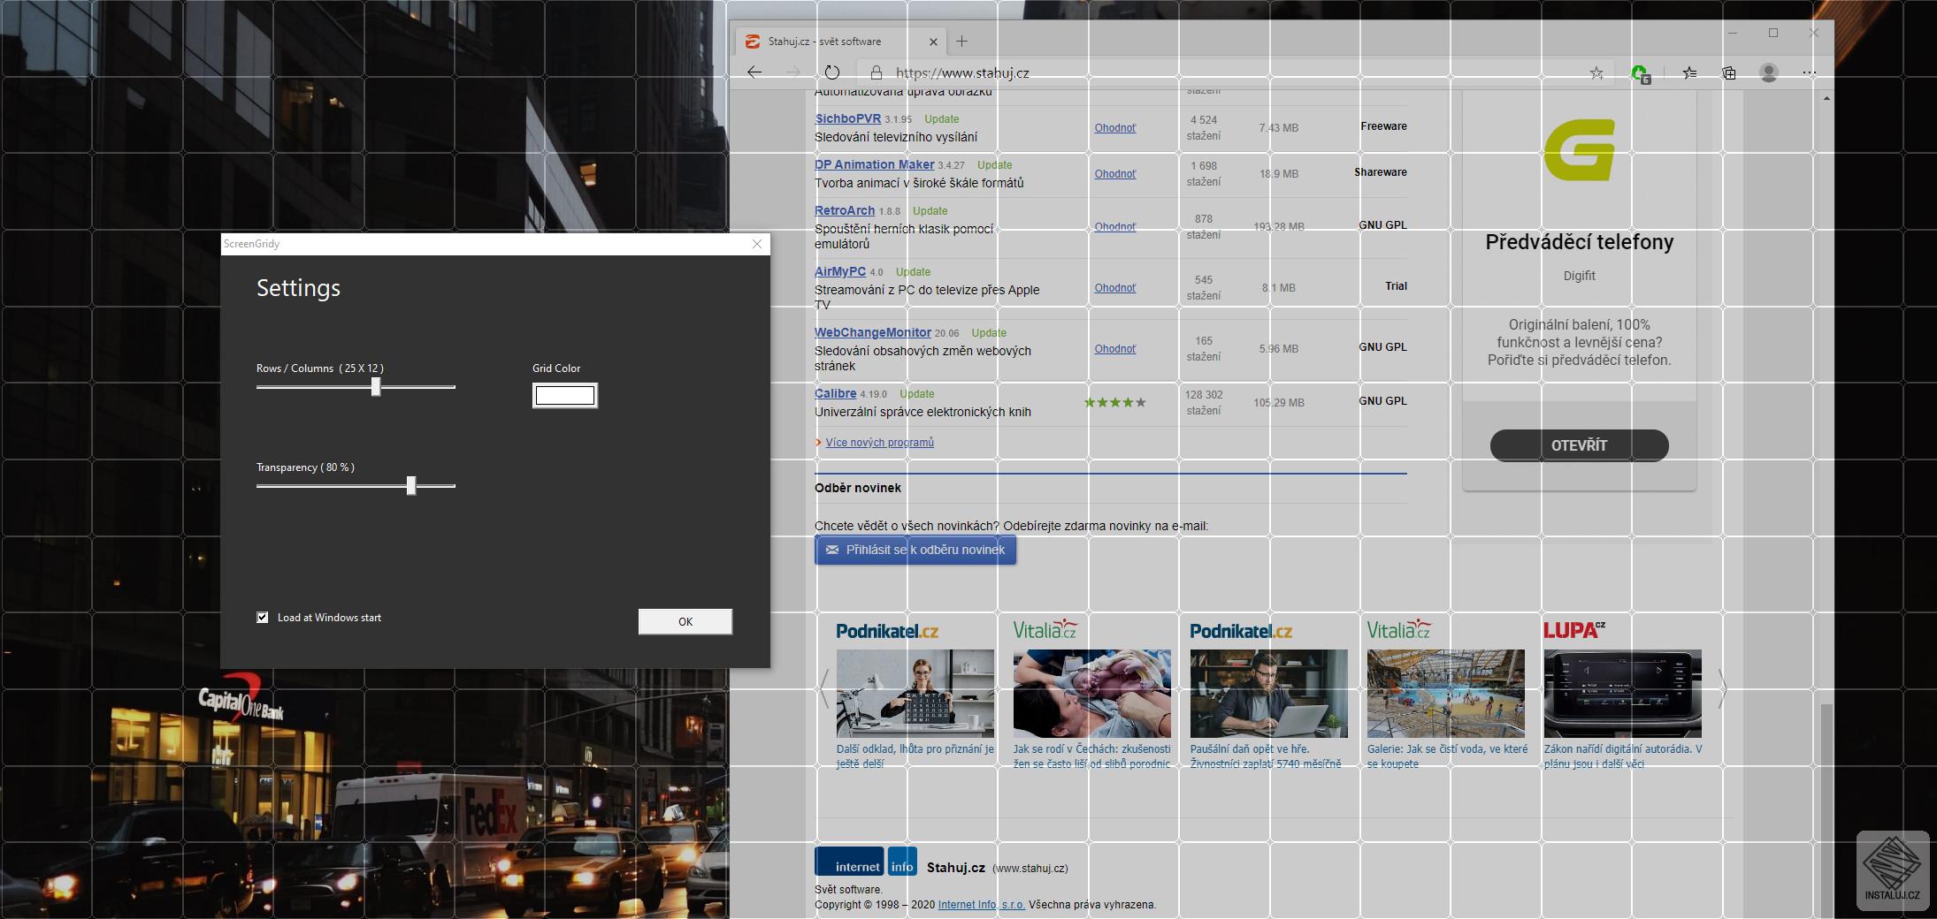Adjust the Transparency slider handle
Viewport: 1937px width, 919px height.
(411, 486)
